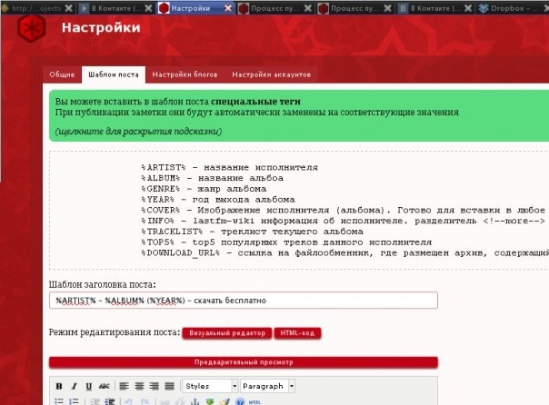Screen dimensions: 549x405
Task: Insert a numbered list
Action: [74, 401]
